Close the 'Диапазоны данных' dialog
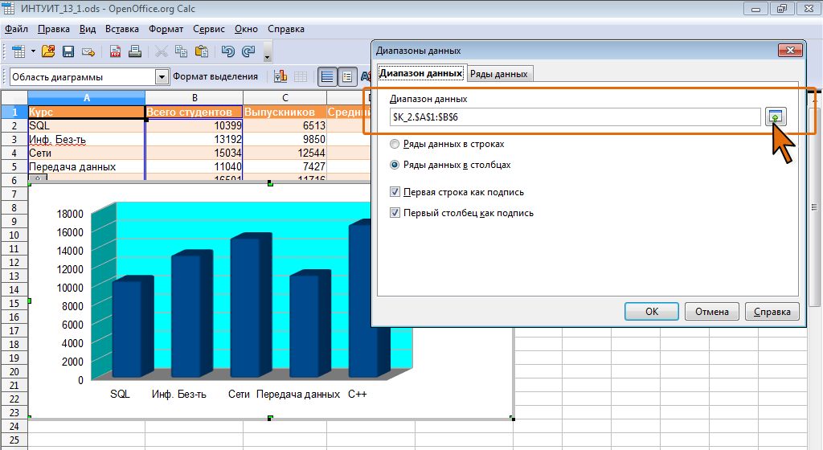823x450 pixels. pyautogui.click(x=790, y=51)
